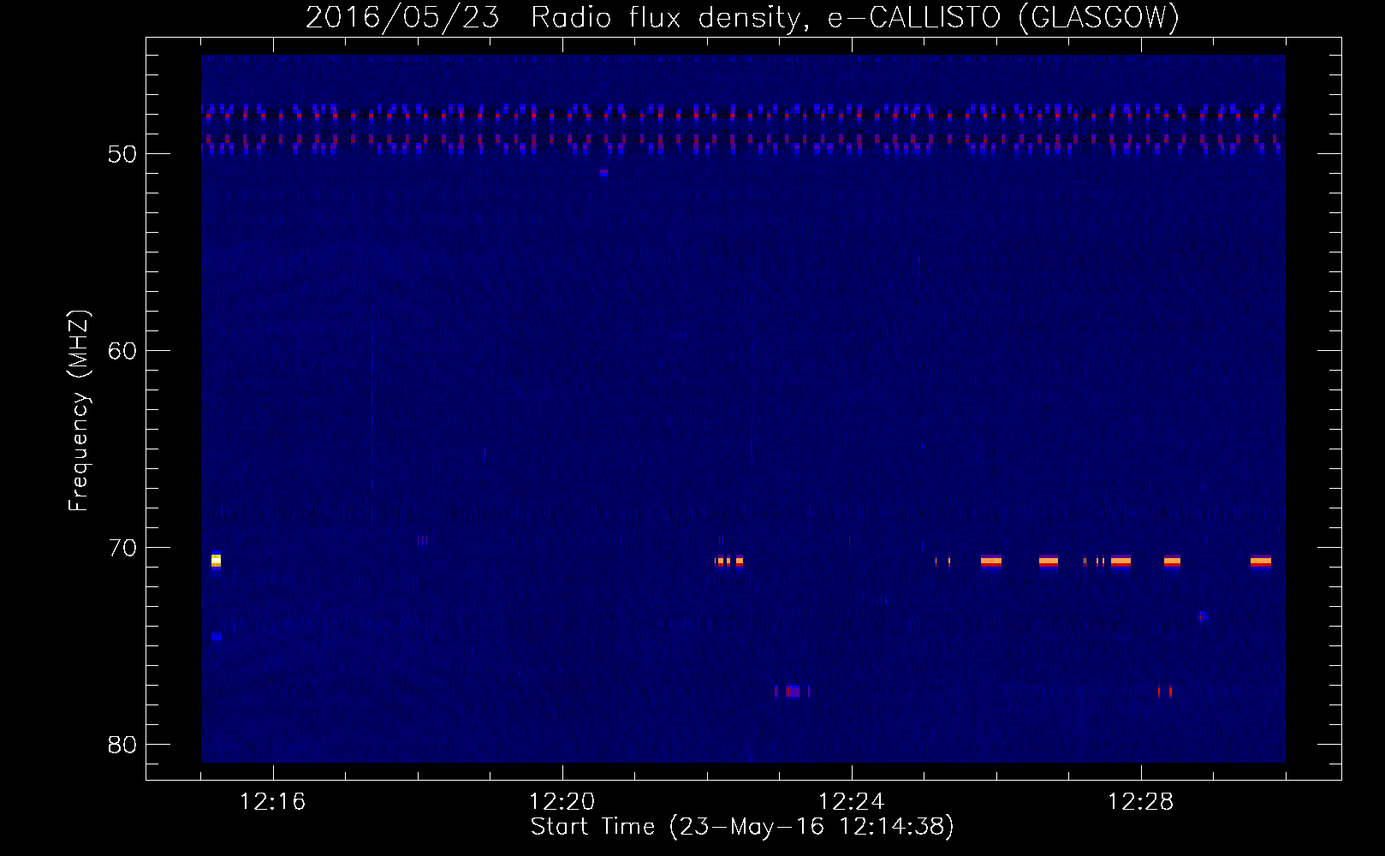Click the 80 frequency axis label
This screenshot has height=856, width=1385.
pyautogui.click(x=123, y=745)
